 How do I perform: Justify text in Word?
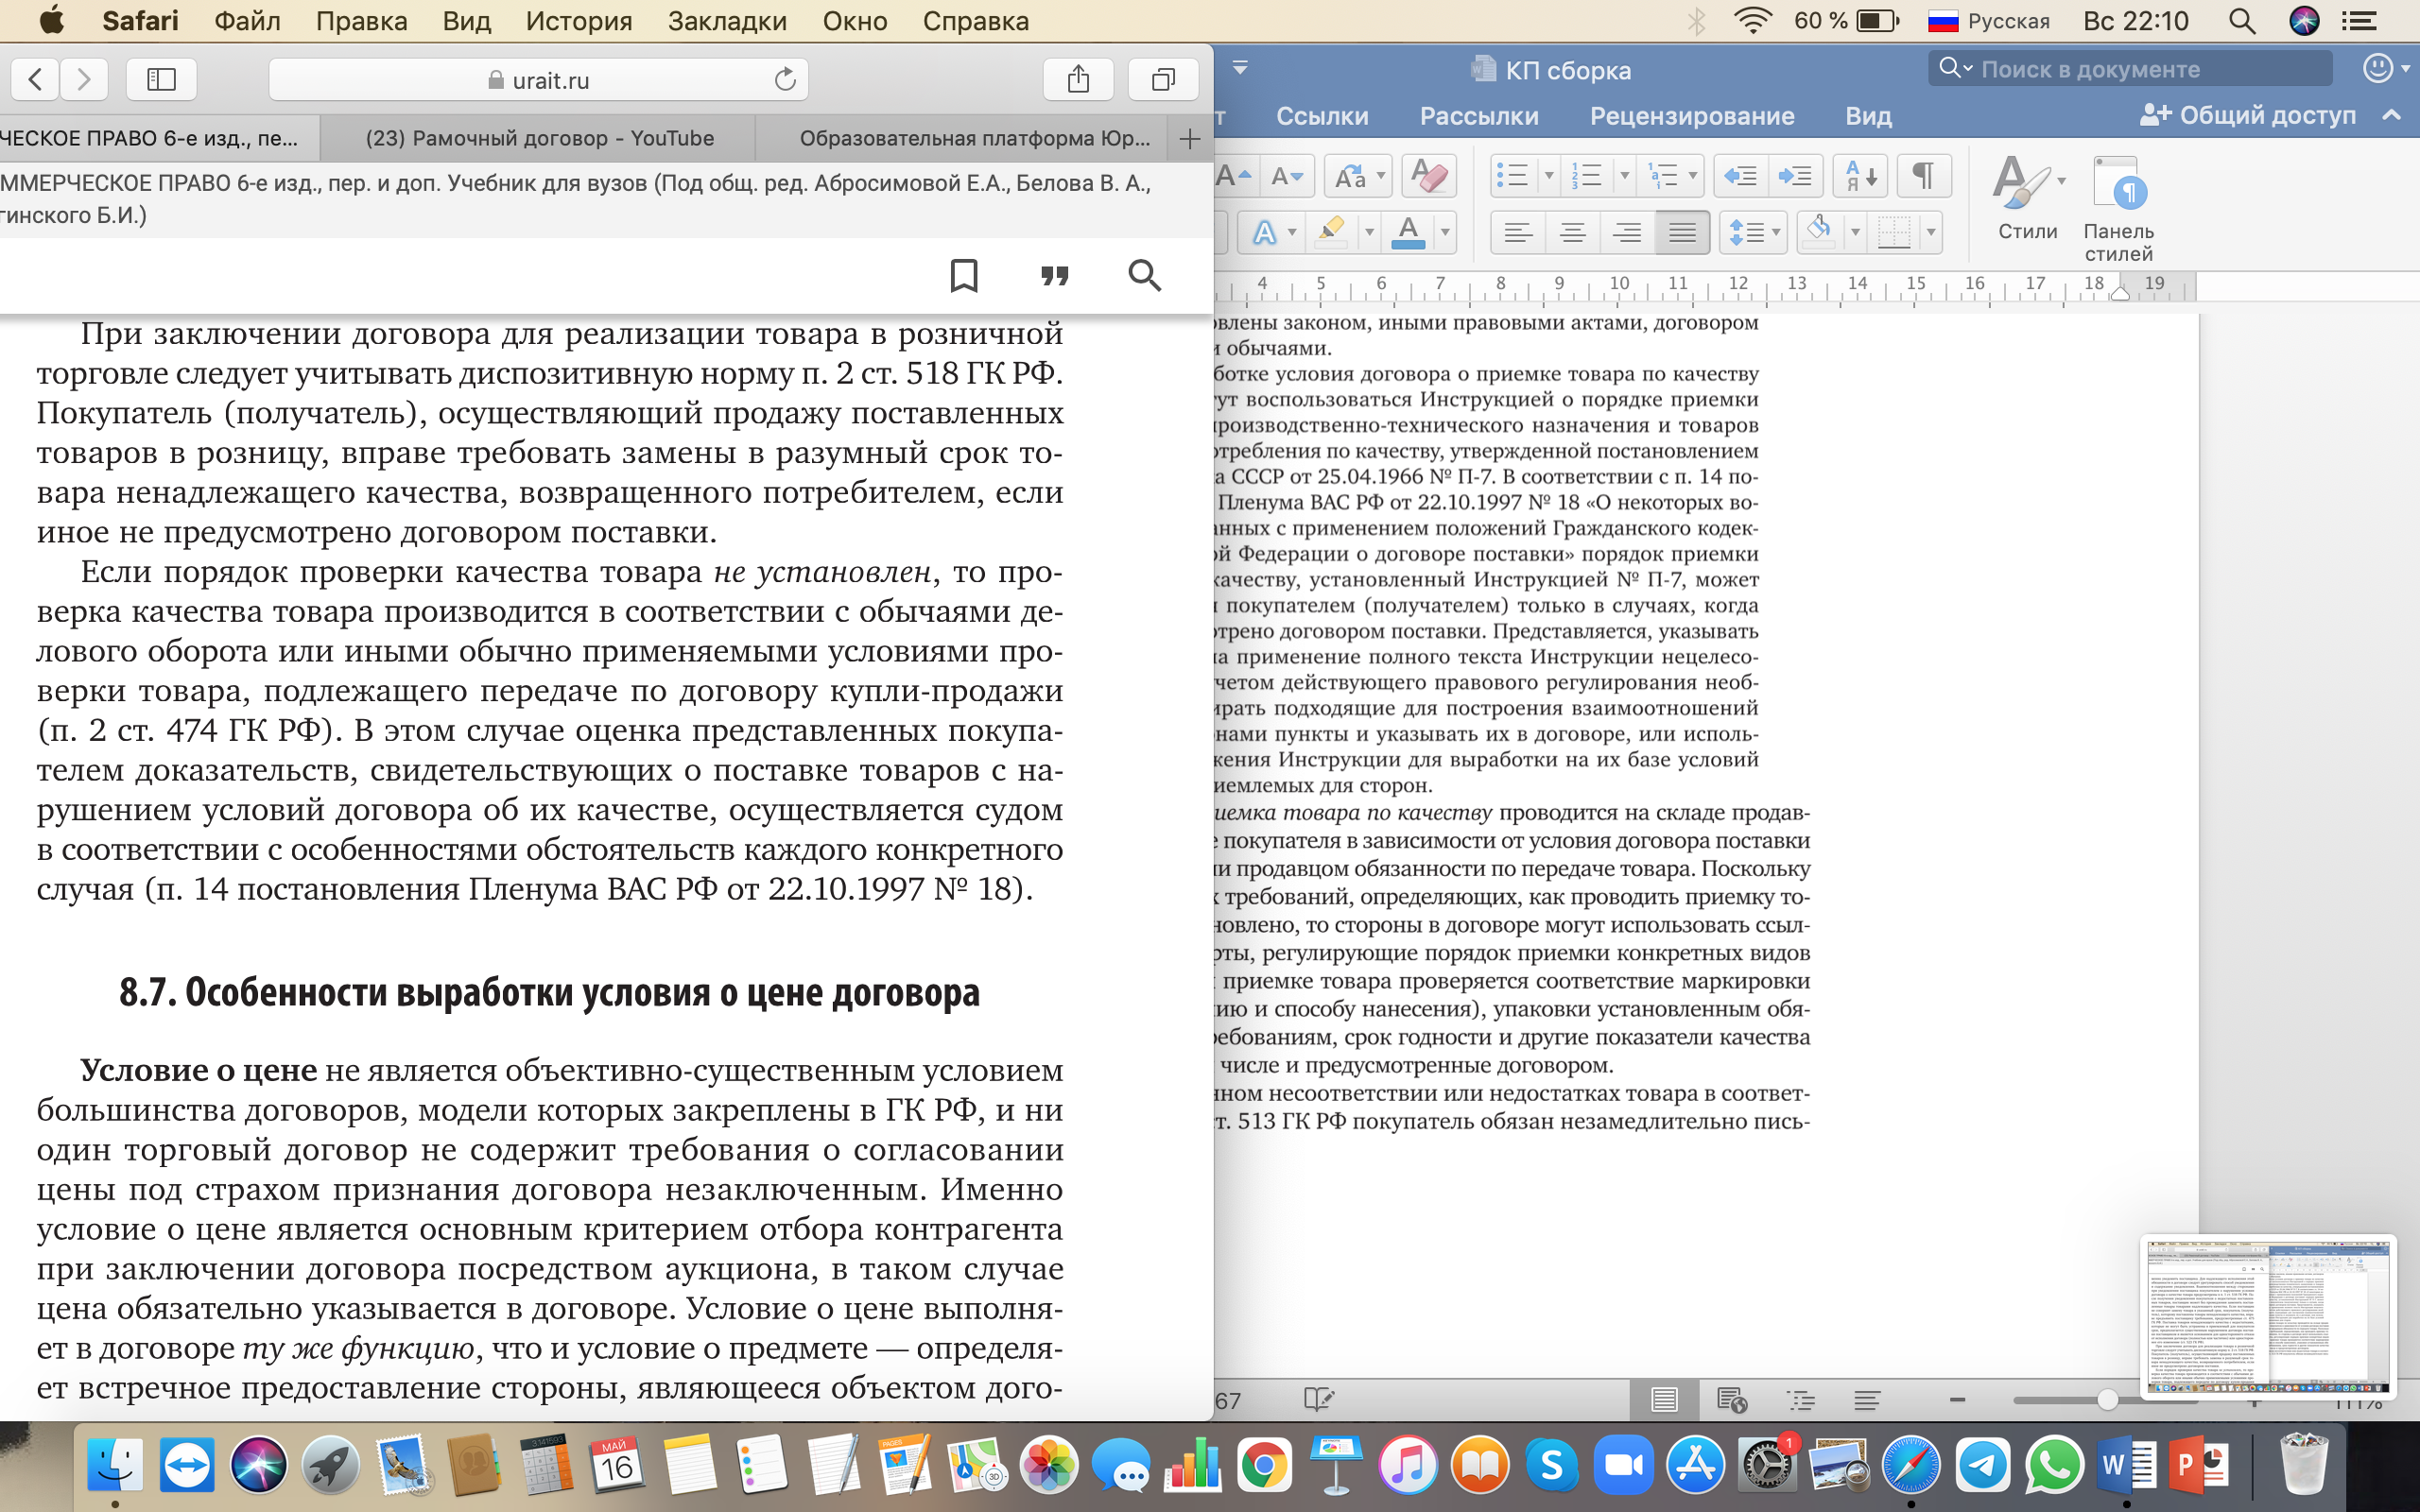pos(1682,234)
